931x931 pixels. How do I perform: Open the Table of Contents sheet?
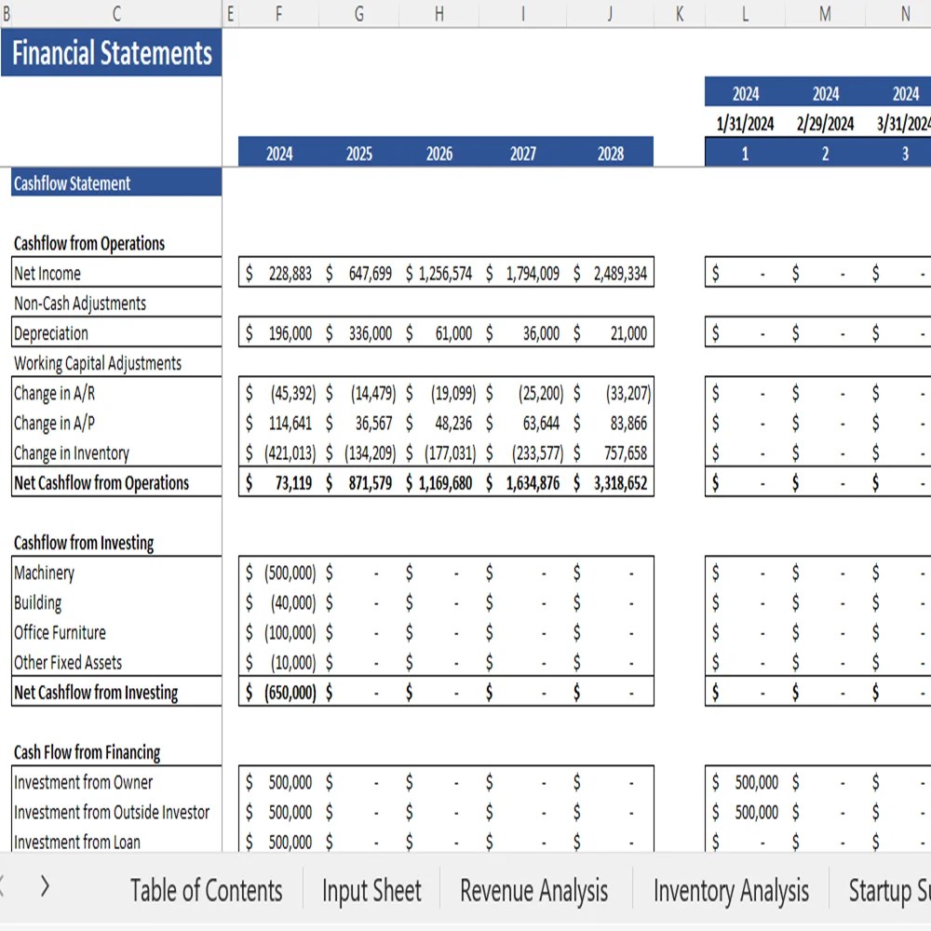[207, 890]
